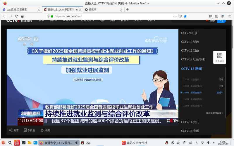234x146 pixels.
Task: Open Firefox account icon
Action: pyautogui.click(x=222, y=16)
